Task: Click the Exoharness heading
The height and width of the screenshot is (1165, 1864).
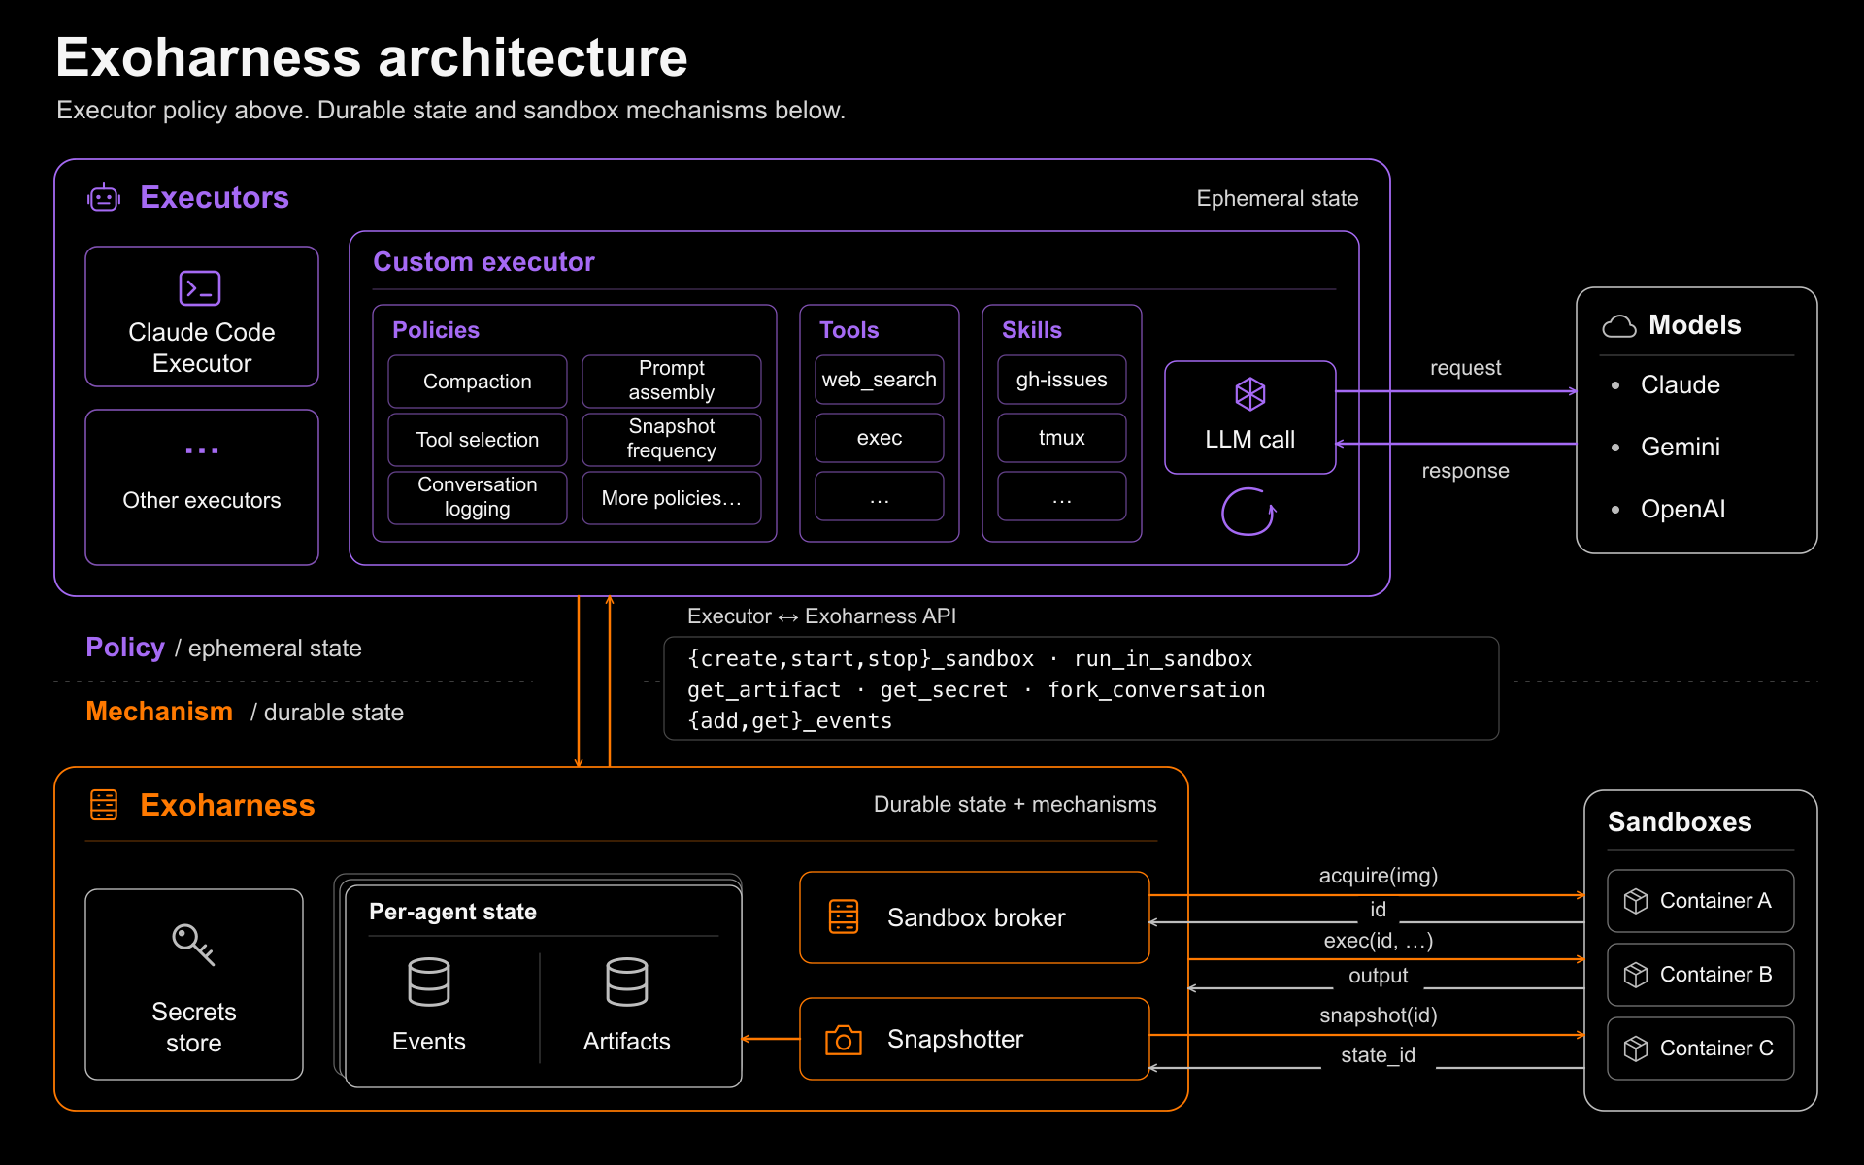Action: click(227, 806)
